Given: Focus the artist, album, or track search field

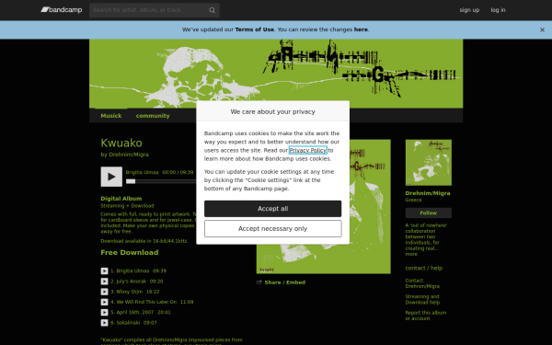Looking at the screenshot, I should [155, 10].
